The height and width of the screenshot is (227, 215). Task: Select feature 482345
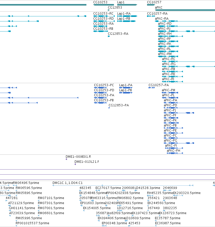pos(85,188)
